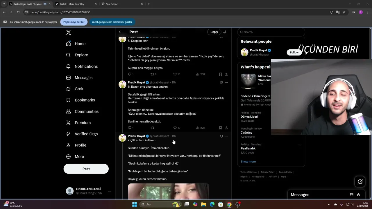Image resolution: width=372 pixels, height=209 pixels.
Task: Open three-dot menu on tweet 6
Action: pyautogui.click(x=226, y=82)
